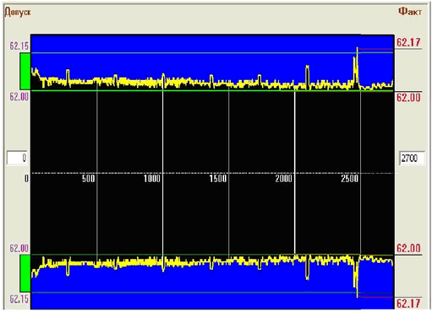Click the upper-right red 62.00 value
Image resolution: width=432 pixels, height=312 pixels.
click(408, 98)
